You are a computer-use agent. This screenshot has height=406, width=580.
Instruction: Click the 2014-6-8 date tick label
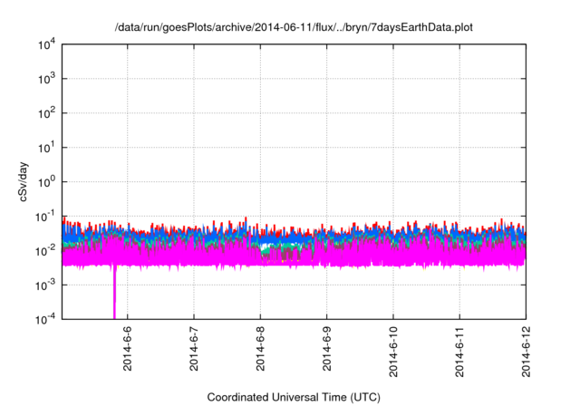260,348
